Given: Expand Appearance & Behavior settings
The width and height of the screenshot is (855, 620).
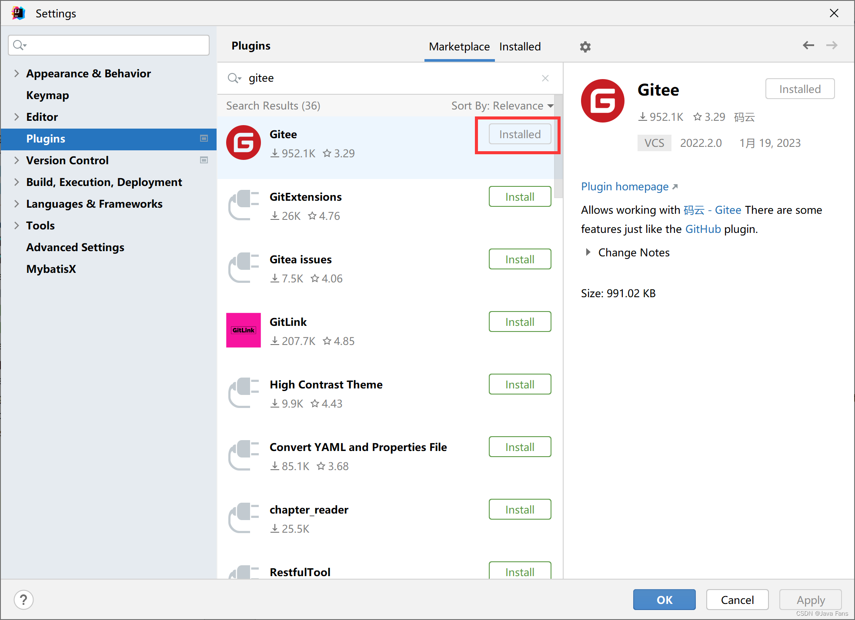Looking at the screenshot, I should [17, 73].
